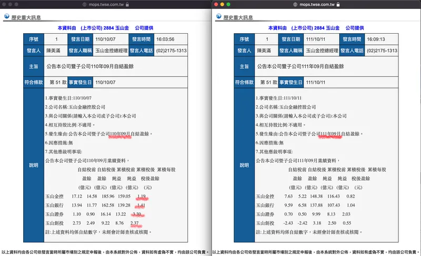Click 第 51 款 cell in right window
421x256 pixels.
266,82
